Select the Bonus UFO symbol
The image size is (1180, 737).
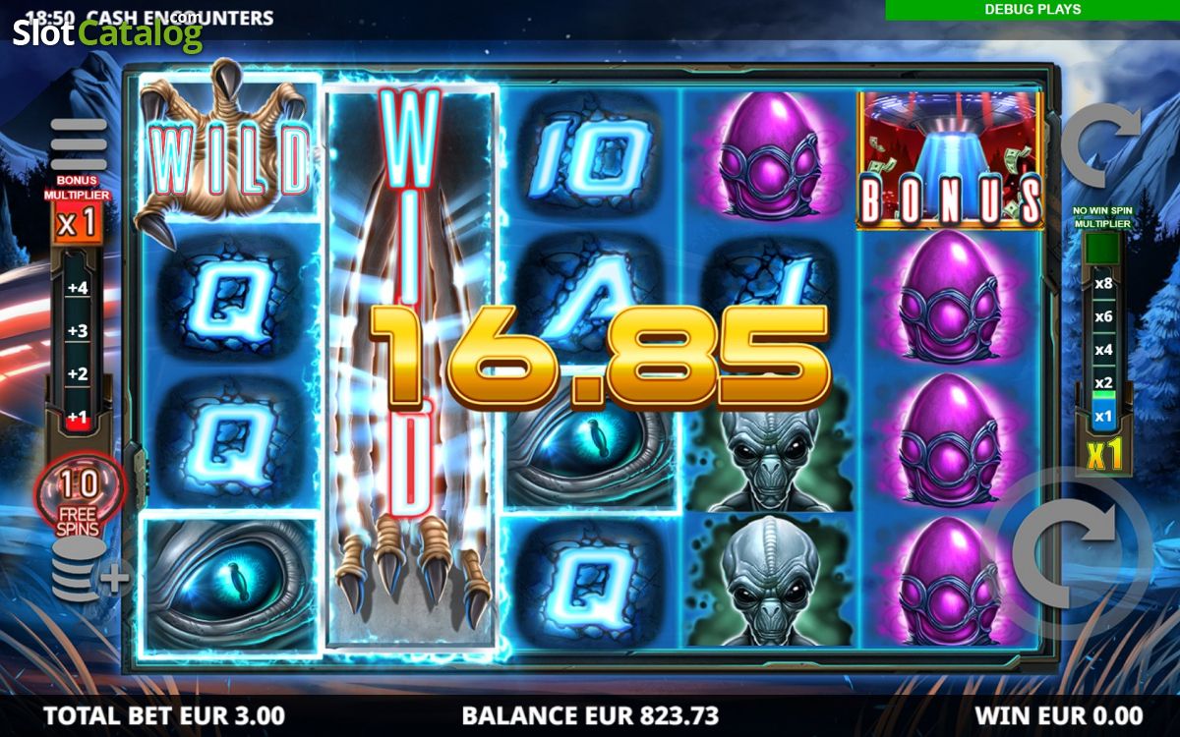pos(950,160)
